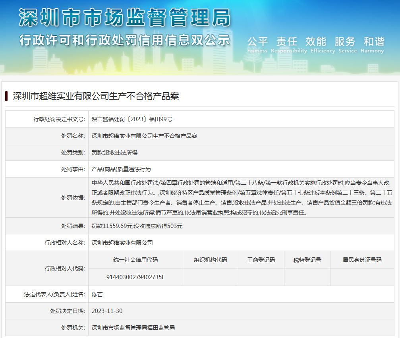Image resolution: width=400 pixels, height=338 pixels.
Task: Click the 组织机构代码 column header
Action: 211,260
